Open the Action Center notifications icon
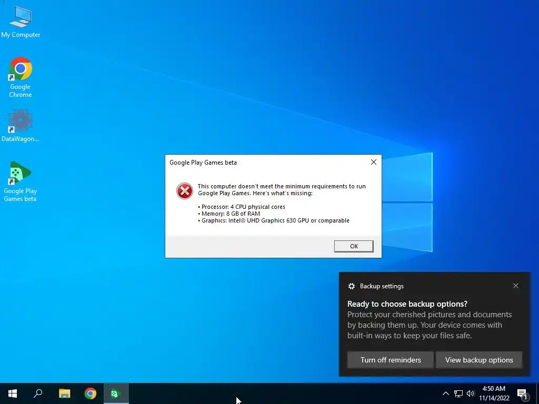 [522, 394]
